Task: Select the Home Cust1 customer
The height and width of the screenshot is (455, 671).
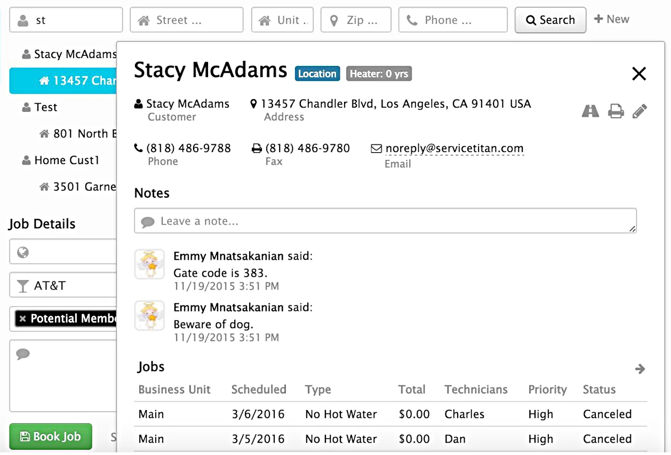Action: pos(60,160)
